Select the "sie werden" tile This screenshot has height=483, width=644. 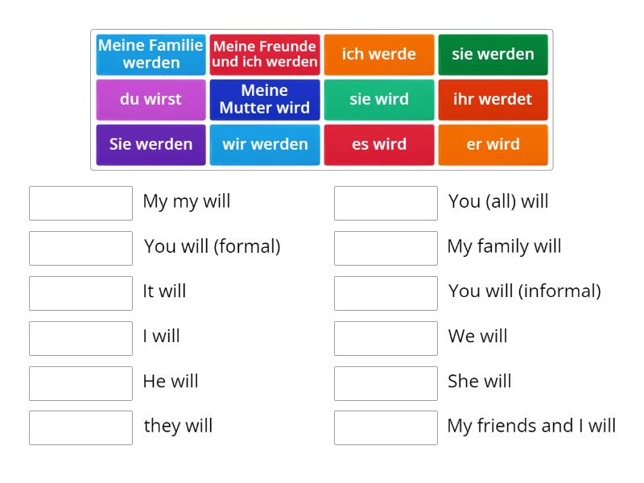click(x=493, y=55)
